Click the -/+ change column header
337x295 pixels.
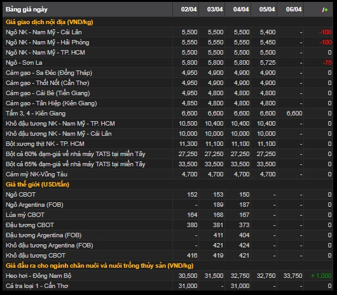pos(325,10)
